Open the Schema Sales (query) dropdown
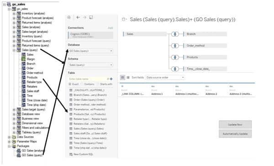 90,65
